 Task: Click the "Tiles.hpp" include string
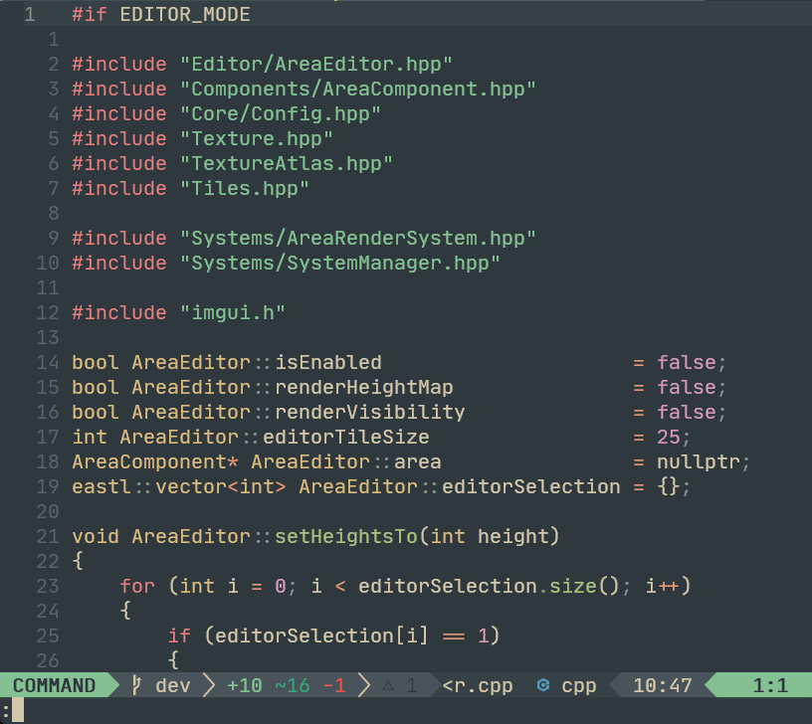click(245, 188)
